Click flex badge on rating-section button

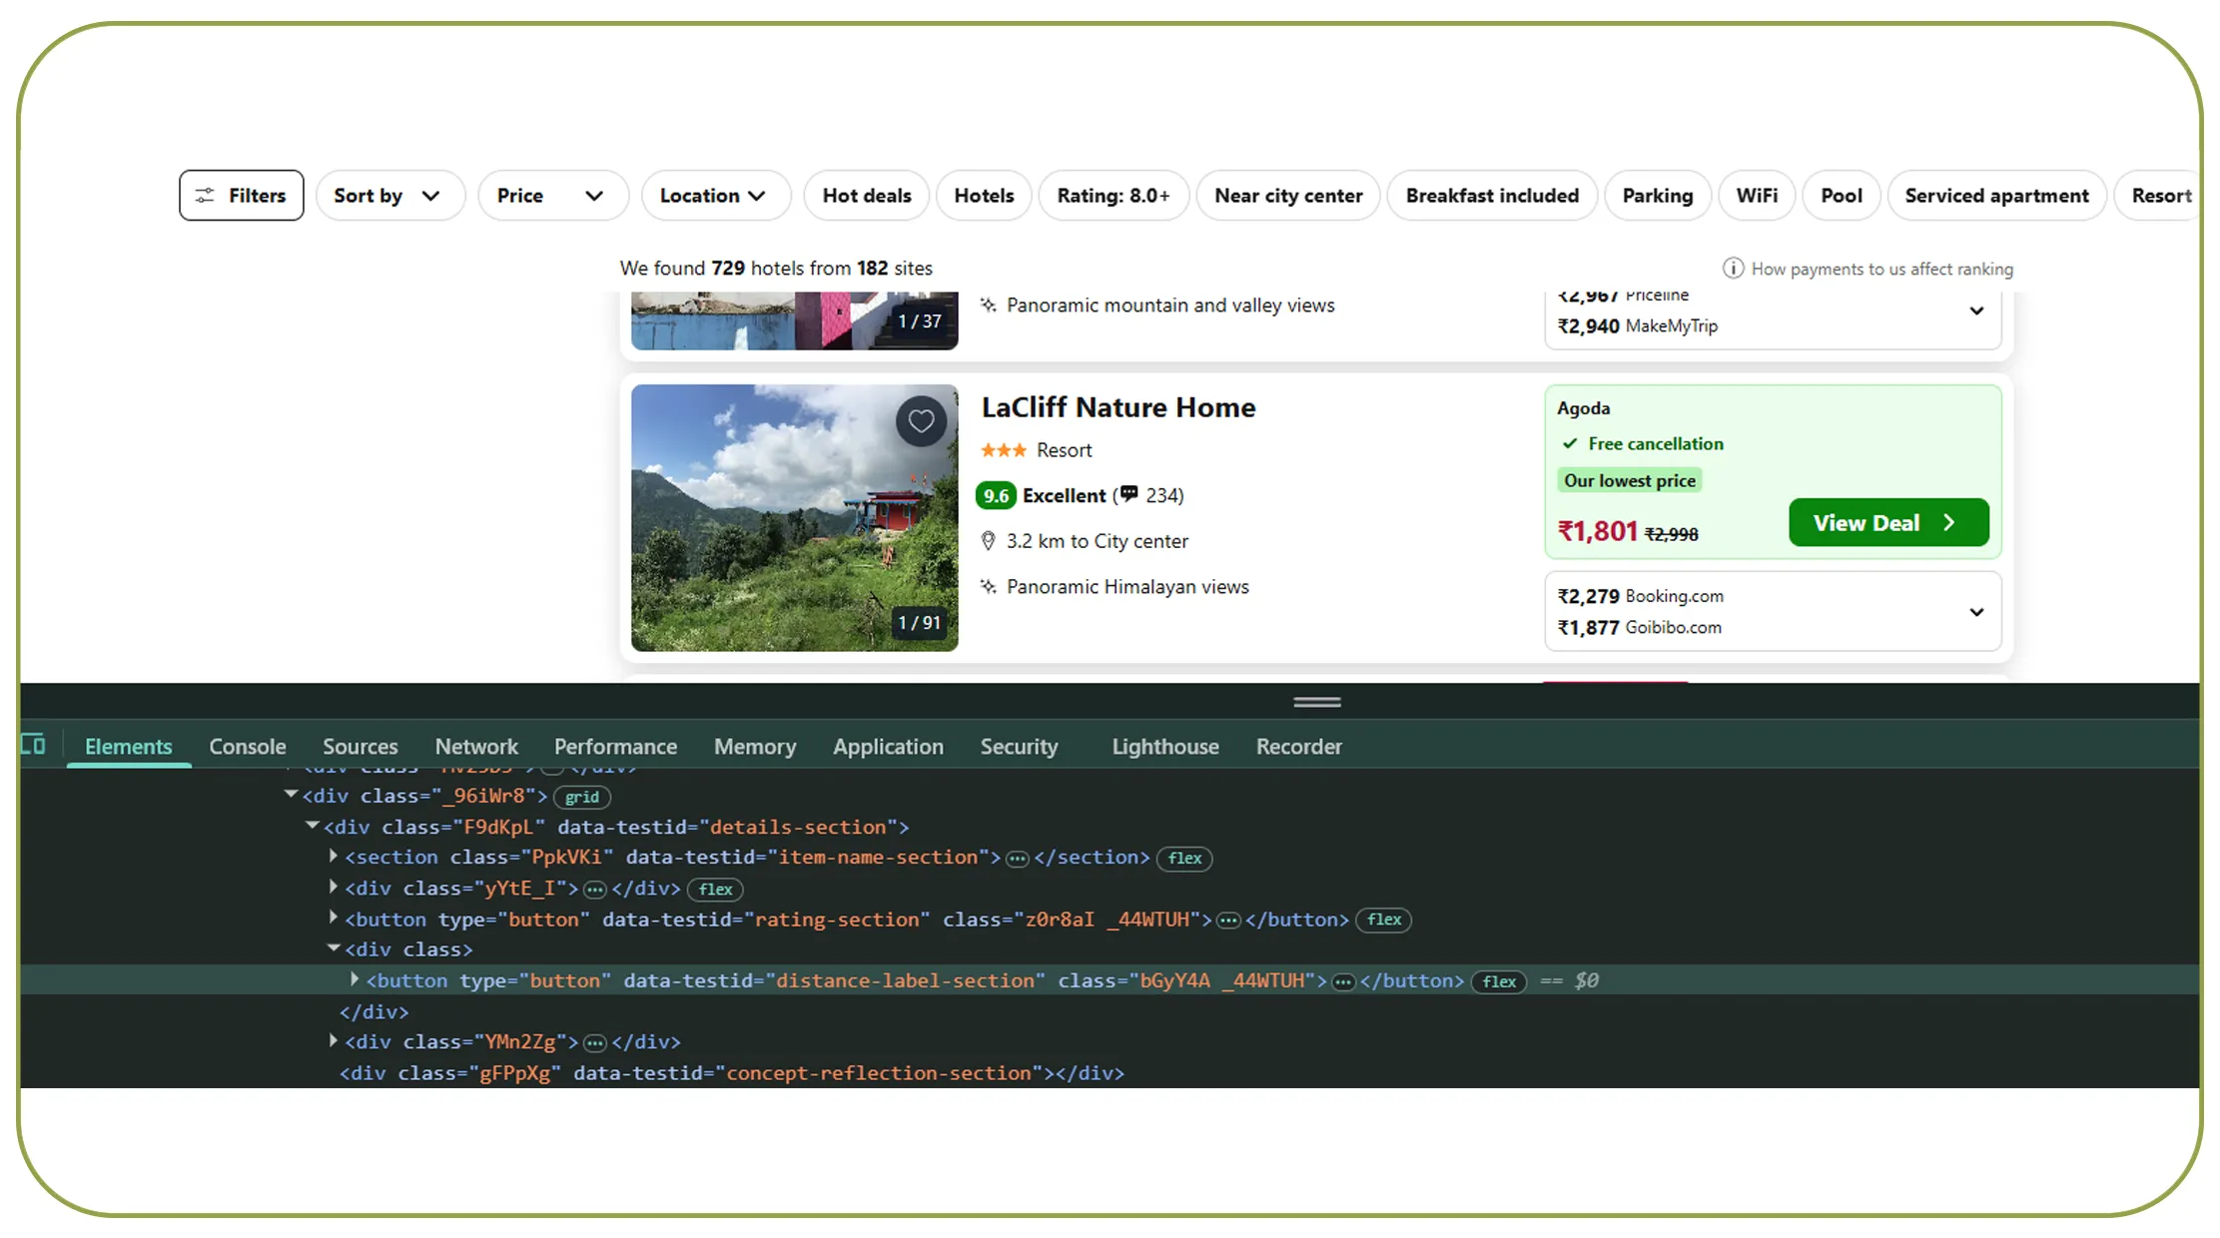[x=1383, y=920]
